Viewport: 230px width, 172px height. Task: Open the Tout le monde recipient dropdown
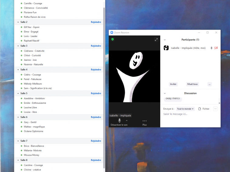click(185, 109)
